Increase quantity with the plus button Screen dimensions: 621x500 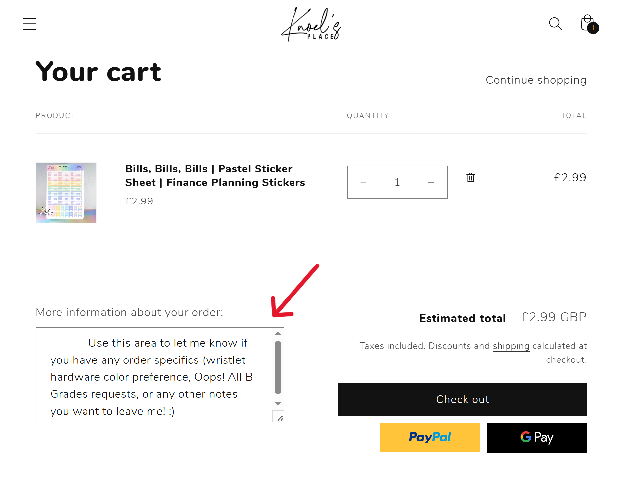(431, 182)
